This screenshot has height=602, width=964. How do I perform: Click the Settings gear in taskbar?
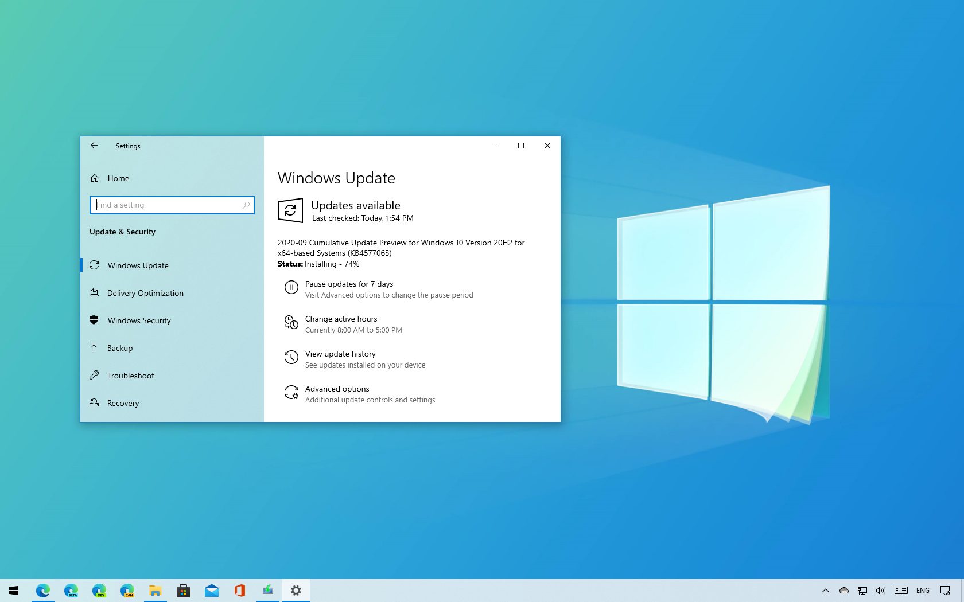(x=296, y=591)
